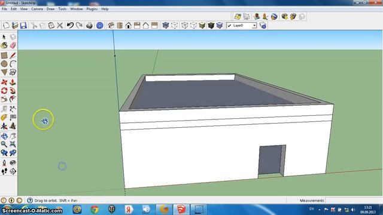Pick the Scale tool
The image size is (383, 215).
(x=4, y=99)
